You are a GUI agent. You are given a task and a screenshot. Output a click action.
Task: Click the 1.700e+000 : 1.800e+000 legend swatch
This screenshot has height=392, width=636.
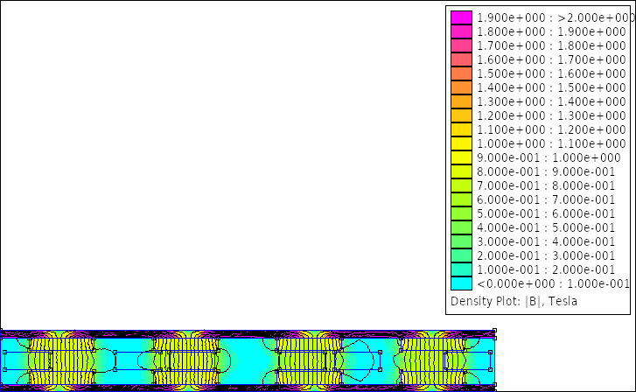[x=461, y=45]
